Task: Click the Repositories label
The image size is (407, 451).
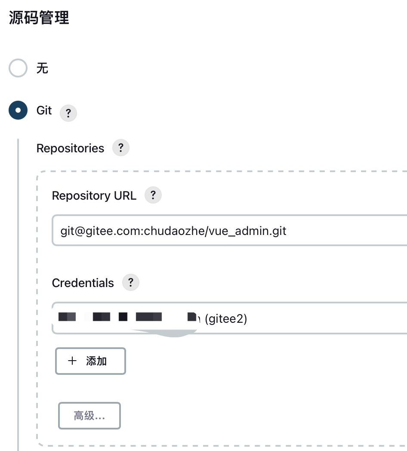Action: click(x=70, y=148)
